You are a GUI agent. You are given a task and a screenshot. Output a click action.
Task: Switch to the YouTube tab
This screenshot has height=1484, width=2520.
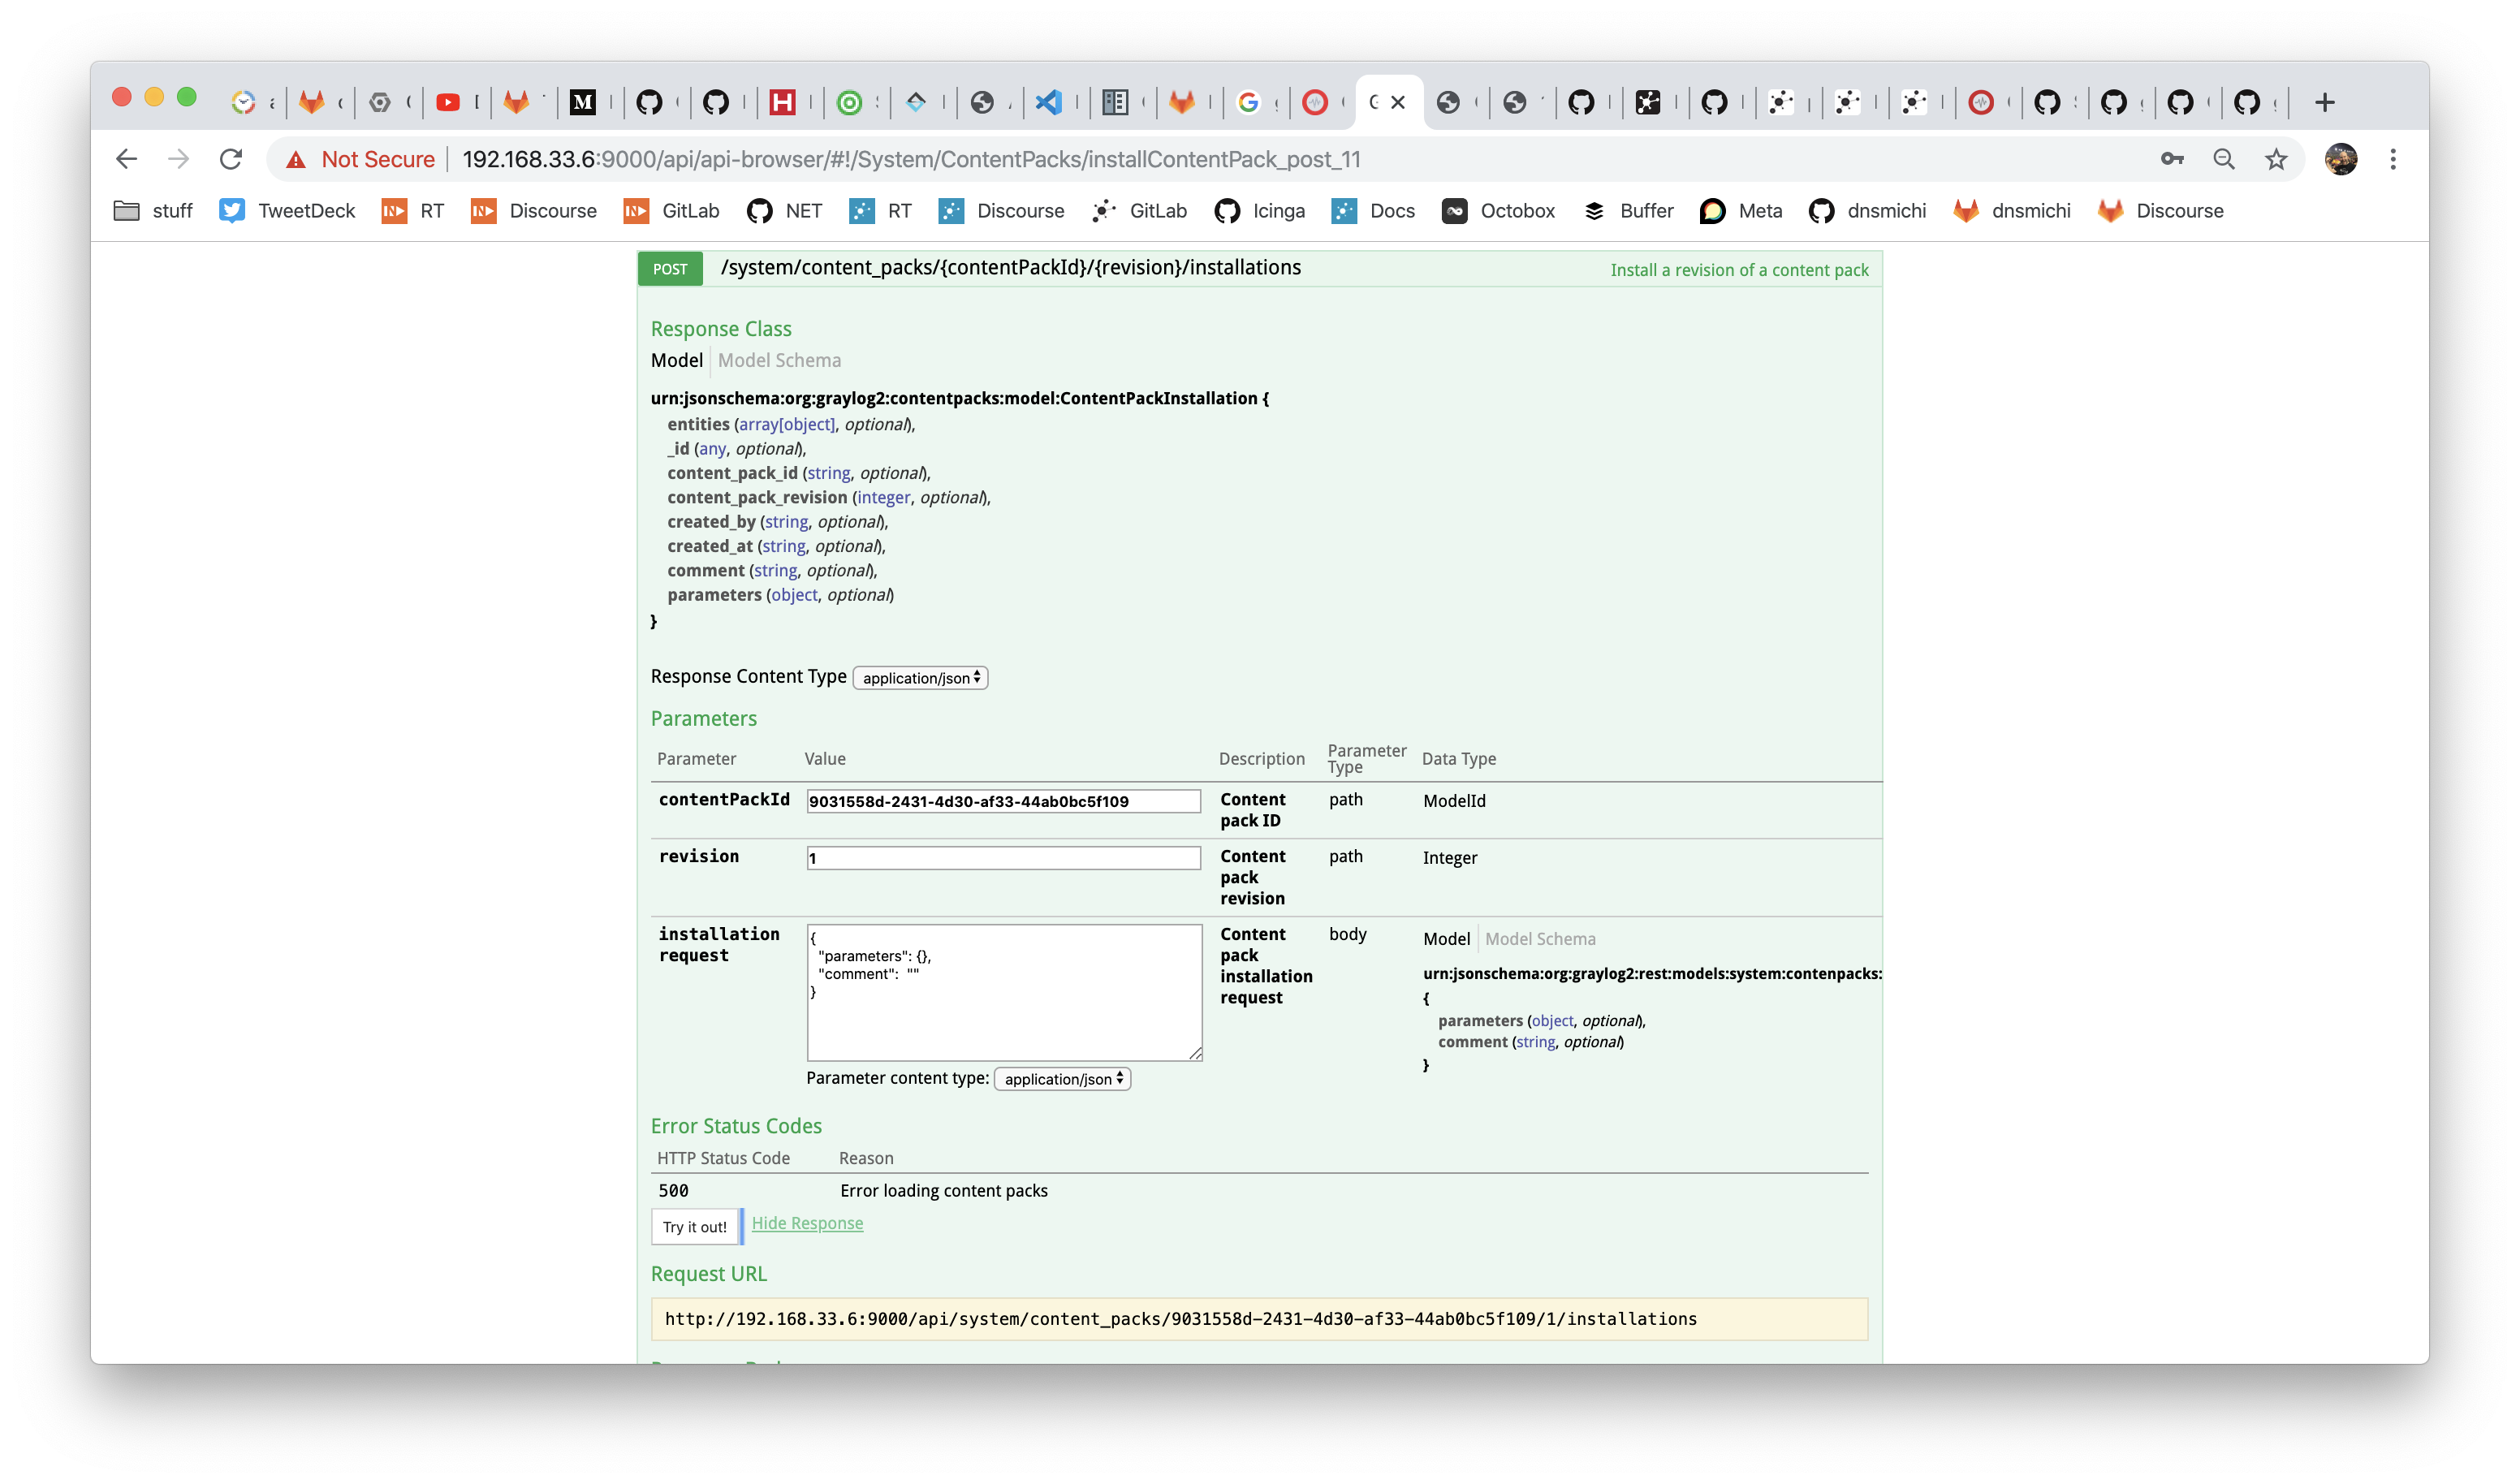(448, 102)
